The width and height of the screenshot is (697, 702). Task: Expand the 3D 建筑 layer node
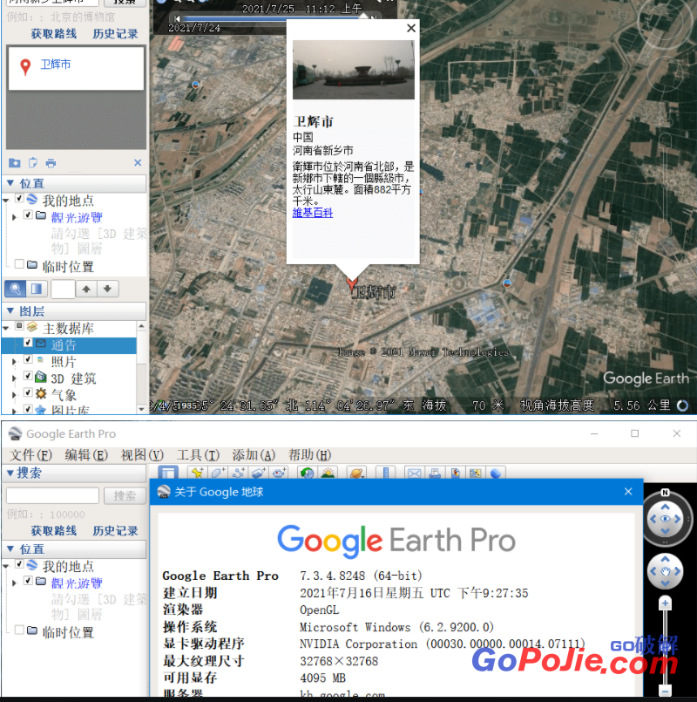[14, 378]
